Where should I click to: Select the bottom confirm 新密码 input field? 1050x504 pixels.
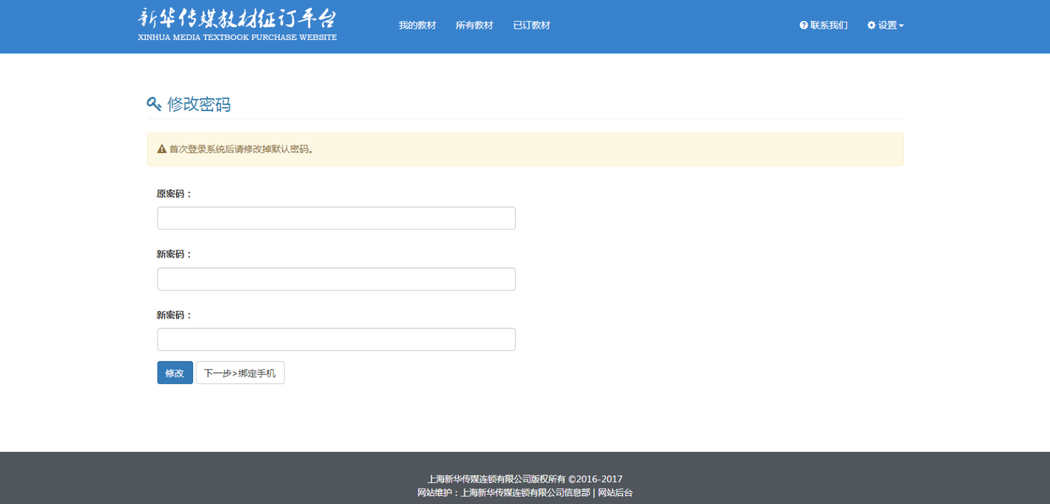336,340
